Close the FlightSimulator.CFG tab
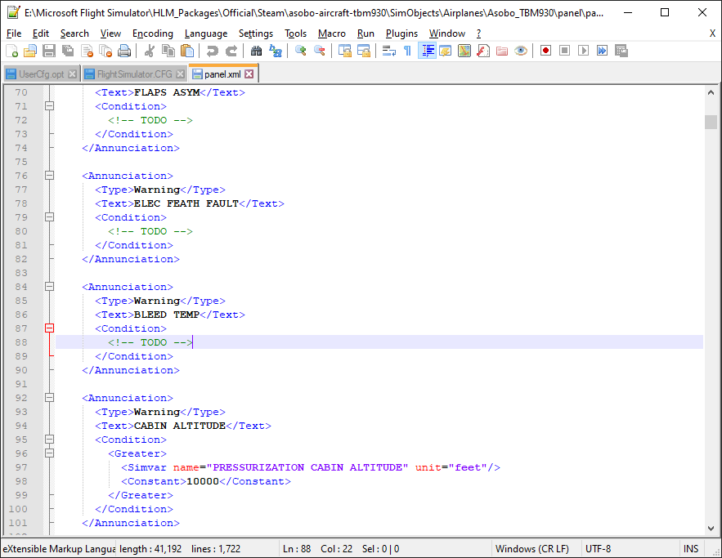 coord(181,74)
